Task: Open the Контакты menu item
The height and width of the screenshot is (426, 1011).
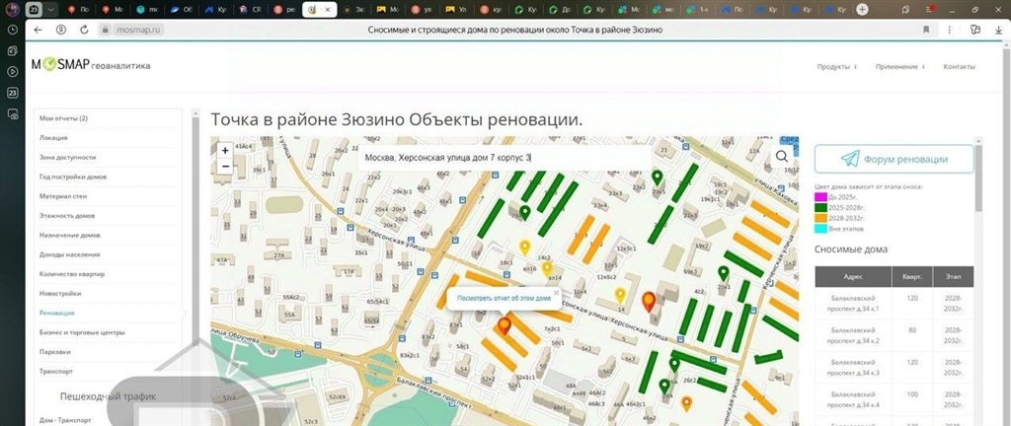Action: coord(959,67)
